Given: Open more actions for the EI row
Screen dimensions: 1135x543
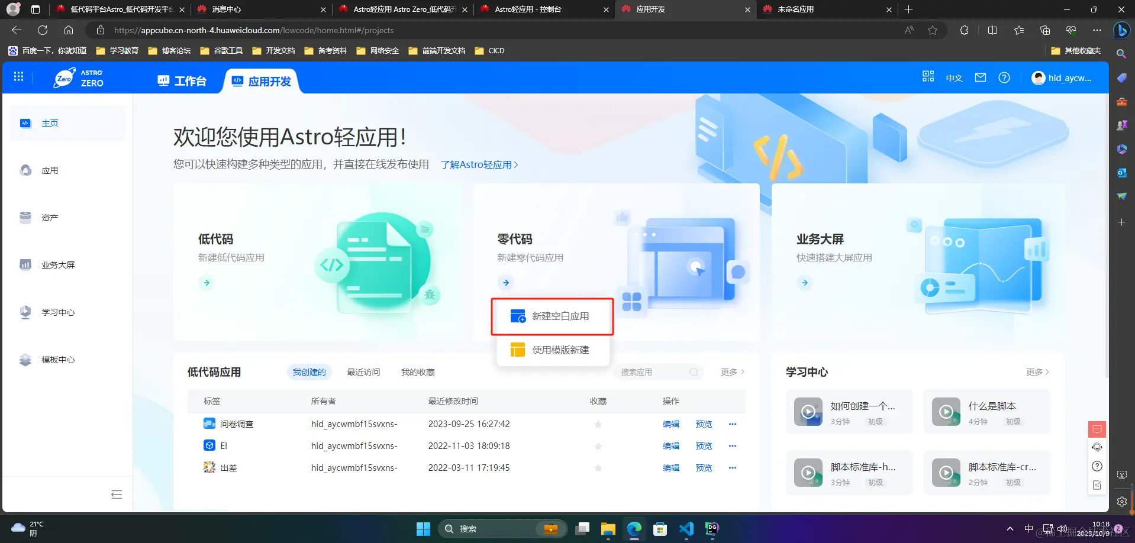Looking at the screenshot, I should coord(733,446).
